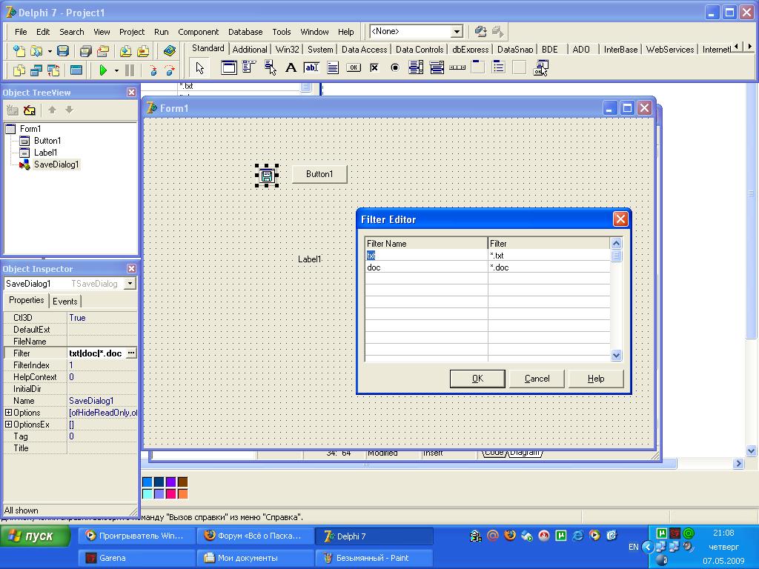Image resolution: width=759 pixels, height=569 pixels.
Task: Select the arrow pointer tool in the palette
Action: coord(199,68)
